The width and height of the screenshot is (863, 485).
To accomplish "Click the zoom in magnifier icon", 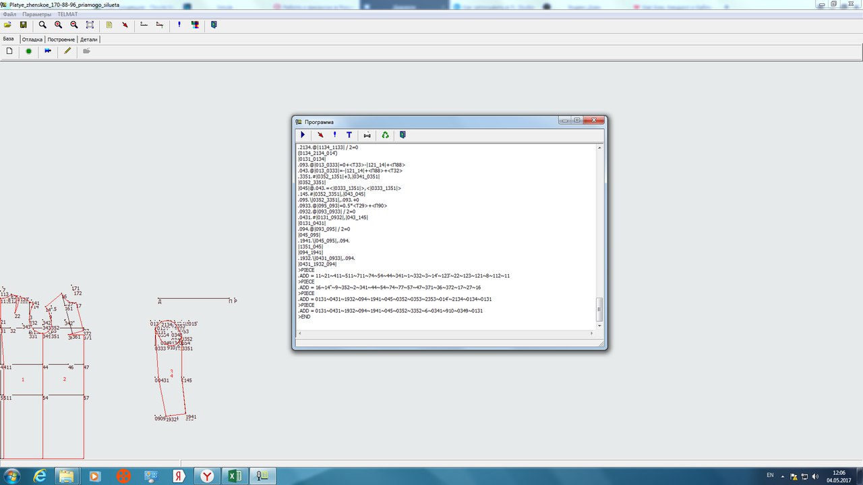I will (59, 25).
